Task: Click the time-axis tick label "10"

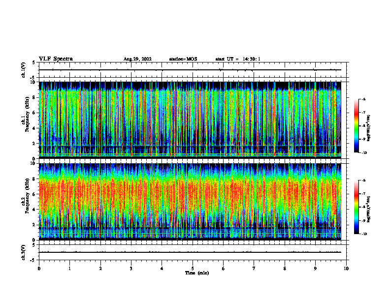Action: pos(346,269)
